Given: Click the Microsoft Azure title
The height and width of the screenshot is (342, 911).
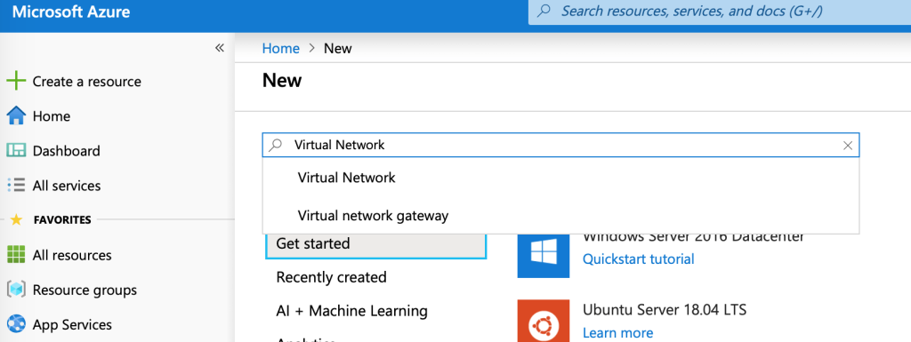Looking at the screenshot, I should (x=71, y=12).
